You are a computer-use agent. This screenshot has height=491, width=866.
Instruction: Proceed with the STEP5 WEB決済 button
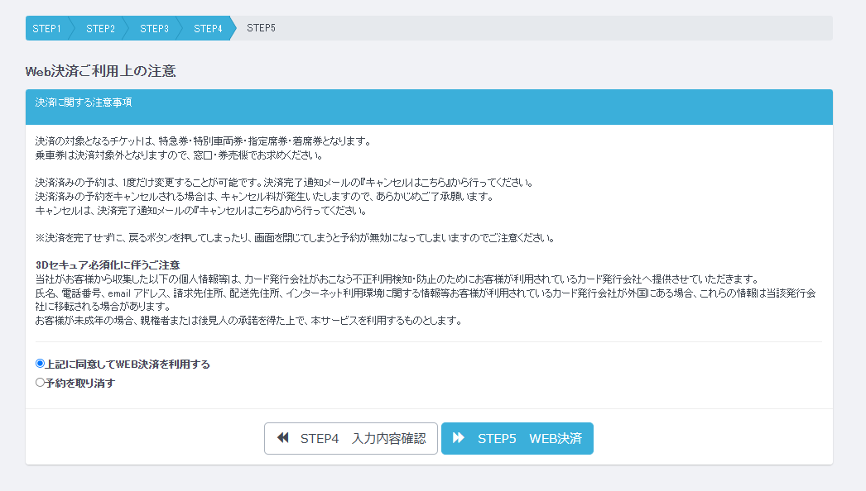click(517, 438)
